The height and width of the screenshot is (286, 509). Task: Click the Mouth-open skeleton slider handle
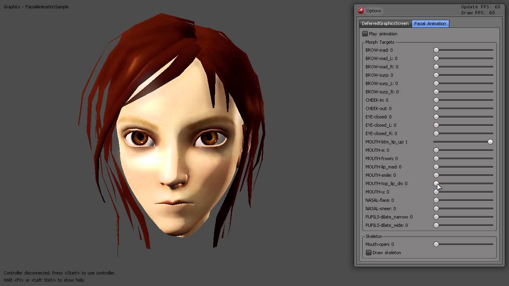tap(436, 244)
